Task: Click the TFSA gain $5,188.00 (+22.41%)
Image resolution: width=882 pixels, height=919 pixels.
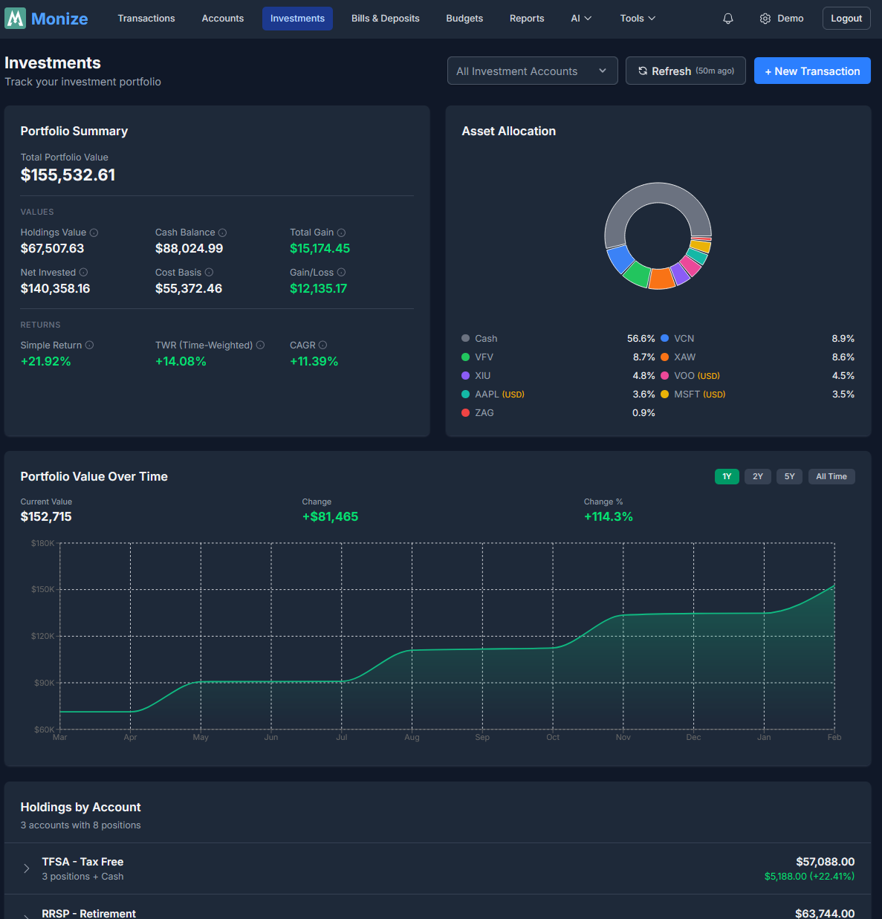Action: point(809,877)
